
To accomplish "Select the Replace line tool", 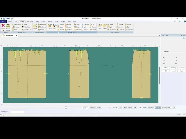I will coord(61,30).
